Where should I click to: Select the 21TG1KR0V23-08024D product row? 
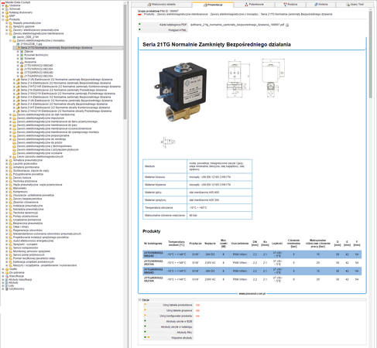click(252, 254)
